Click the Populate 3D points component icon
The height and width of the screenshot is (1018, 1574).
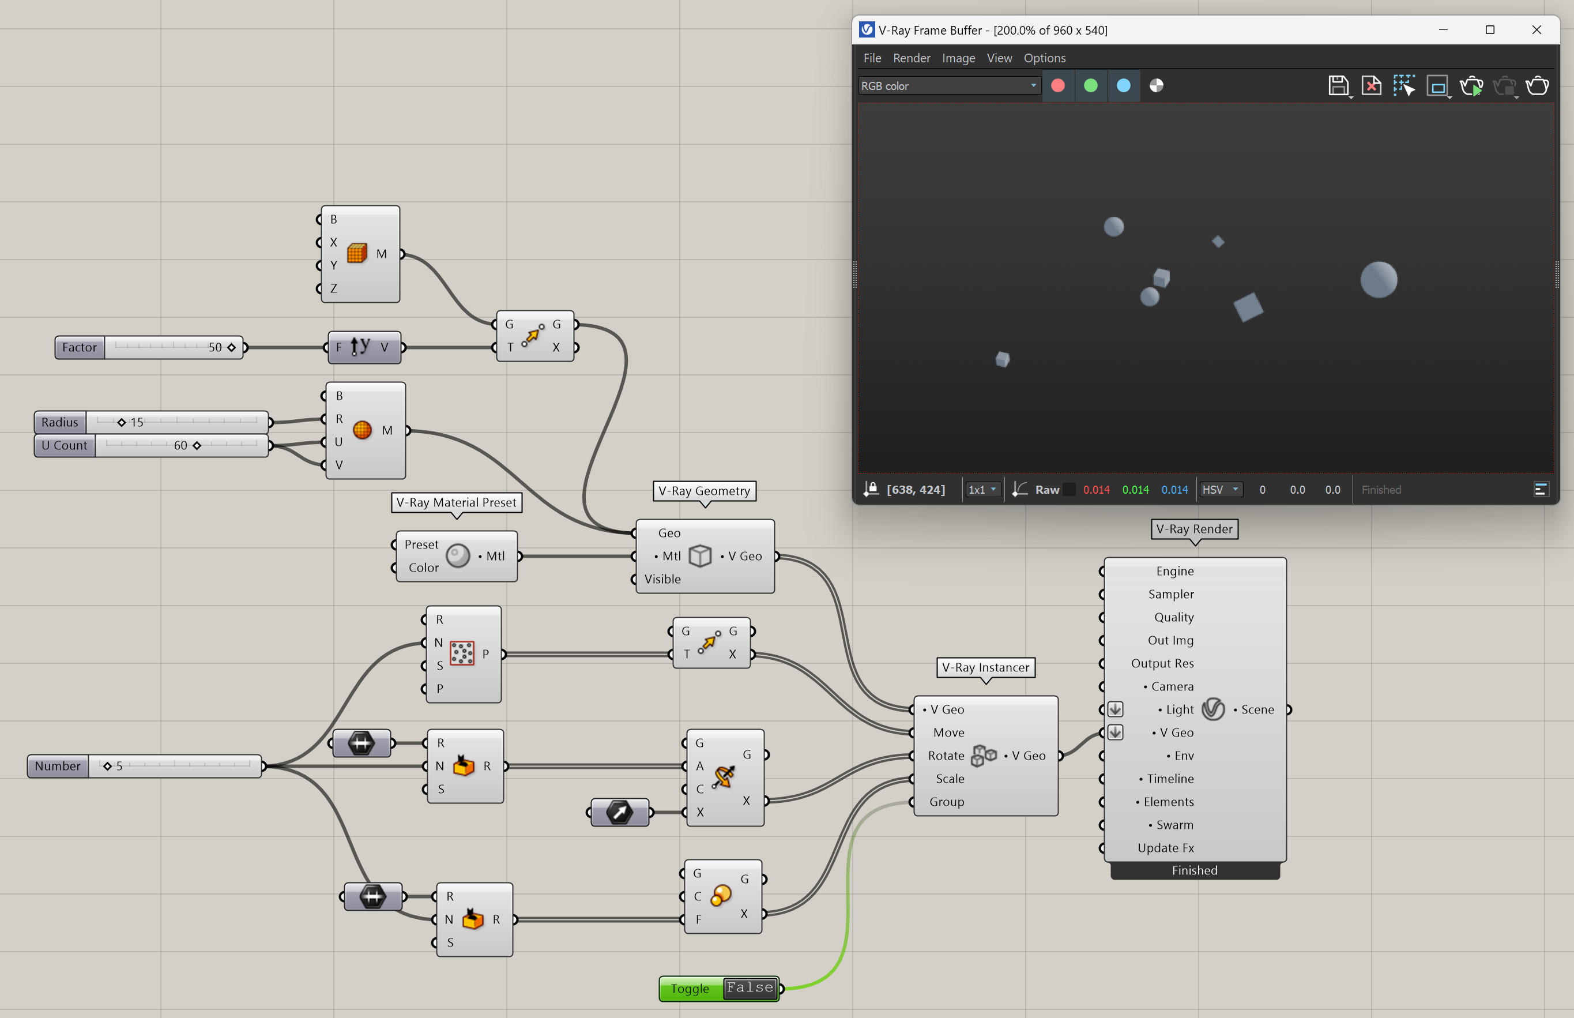[462, 653]
